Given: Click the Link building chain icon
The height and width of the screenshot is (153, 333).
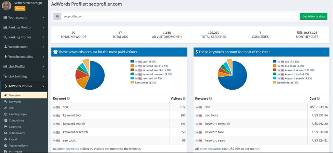Looking at the screenshot, I should tap(5, 76).
